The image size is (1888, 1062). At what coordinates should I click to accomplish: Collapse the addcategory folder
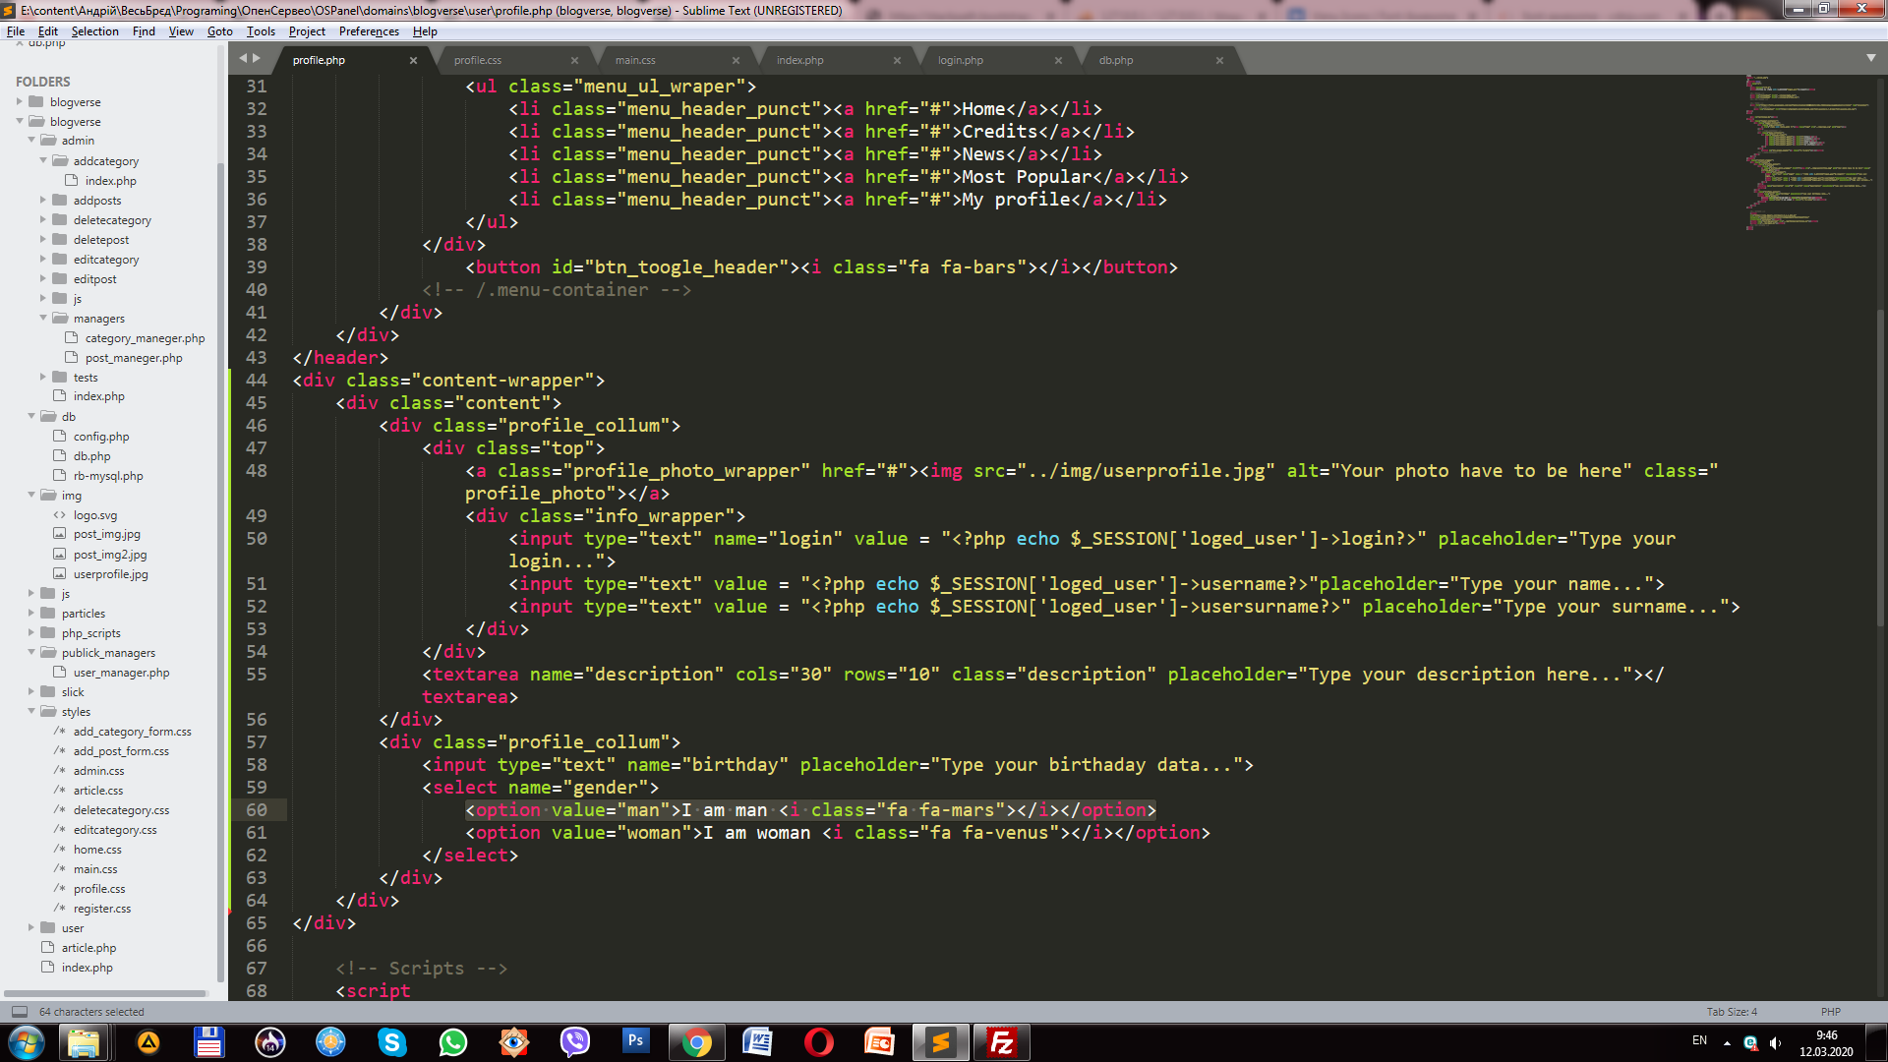43,160
